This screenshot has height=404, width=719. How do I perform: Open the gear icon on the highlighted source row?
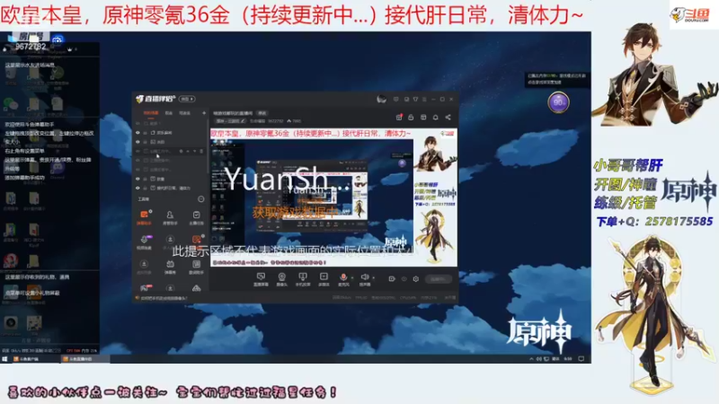[182, 151]
